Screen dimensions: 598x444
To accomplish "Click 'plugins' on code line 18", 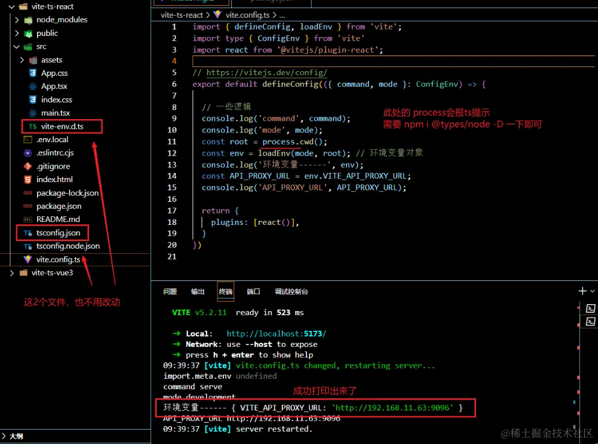I will pos(227,223).
